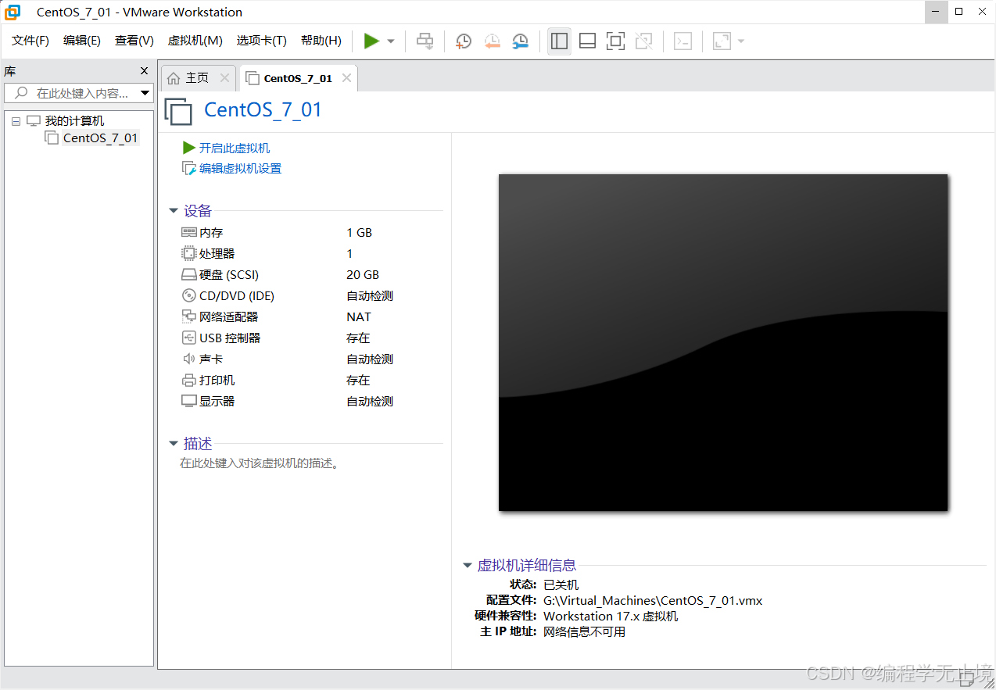Click the status bar message icon
The height and width of the screenshot is (690, 996).
pyautogui.click(x=969, y=680)
